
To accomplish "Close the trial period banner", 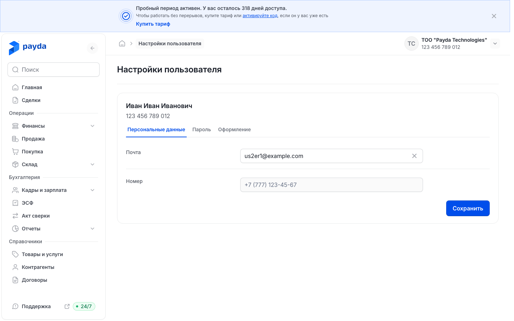I will 494,16.
